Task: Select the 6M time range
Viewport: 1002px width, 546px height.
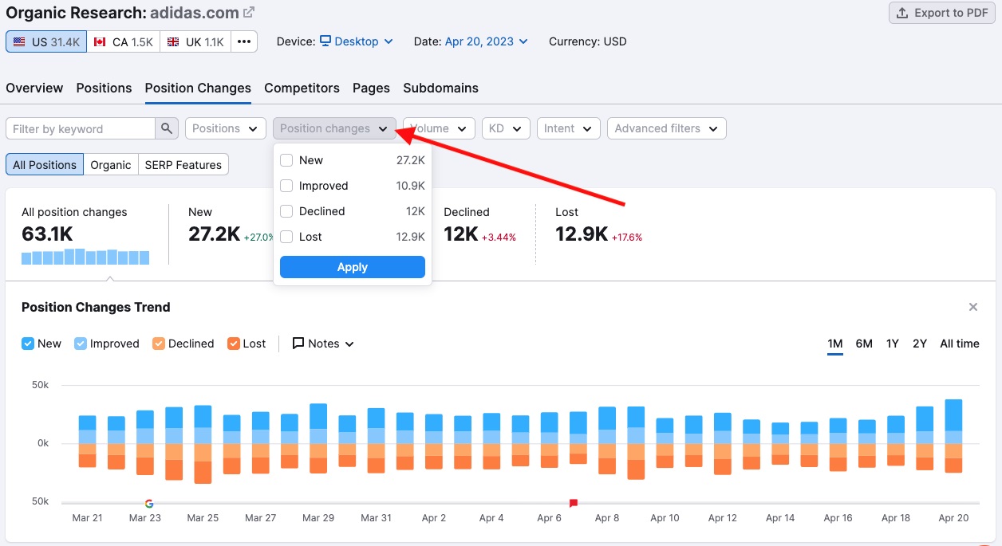Action: coord(864,344)
